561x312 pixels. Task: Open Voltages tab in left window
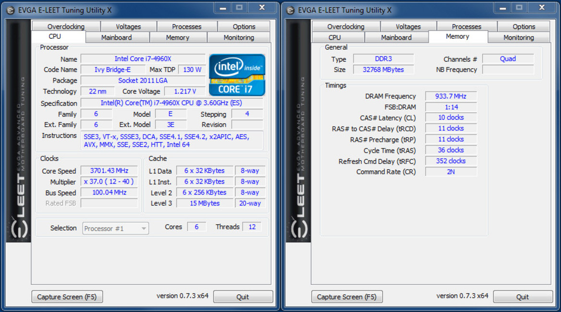coord(128,26)
